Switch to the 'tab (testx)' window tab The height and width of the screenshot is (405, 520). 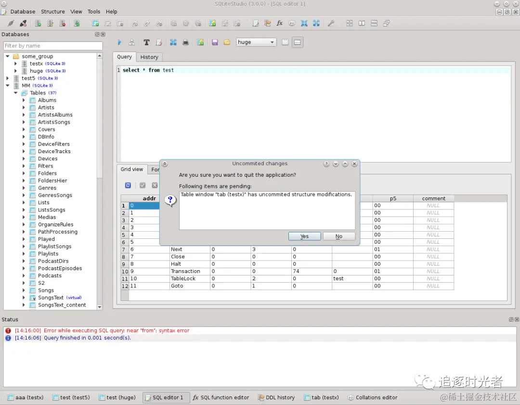[x=321, y=397]
